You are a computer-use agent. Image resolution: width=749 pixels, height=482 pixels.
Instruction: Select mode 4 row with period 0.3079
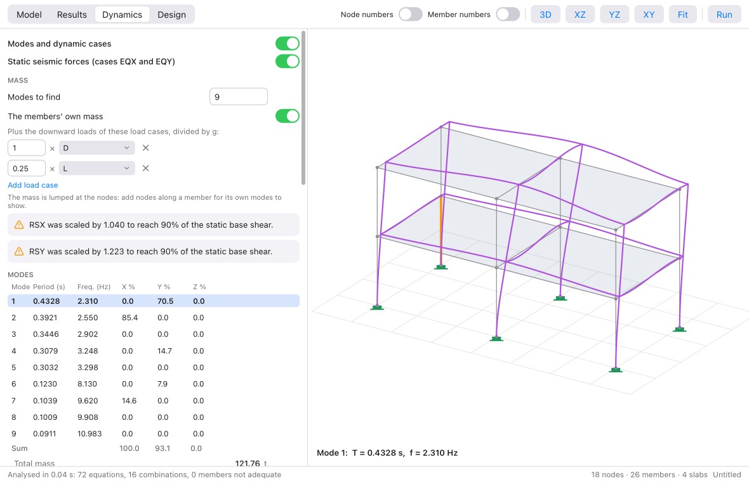(154, 351)
